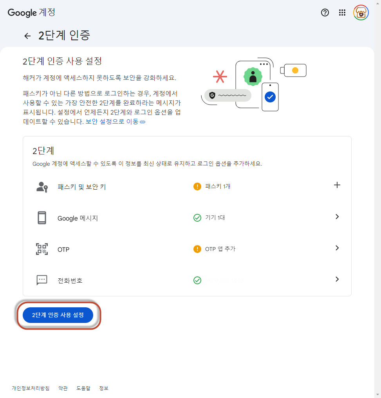
Task: Add a passkey with the plus icon
Action: (337, 185)
